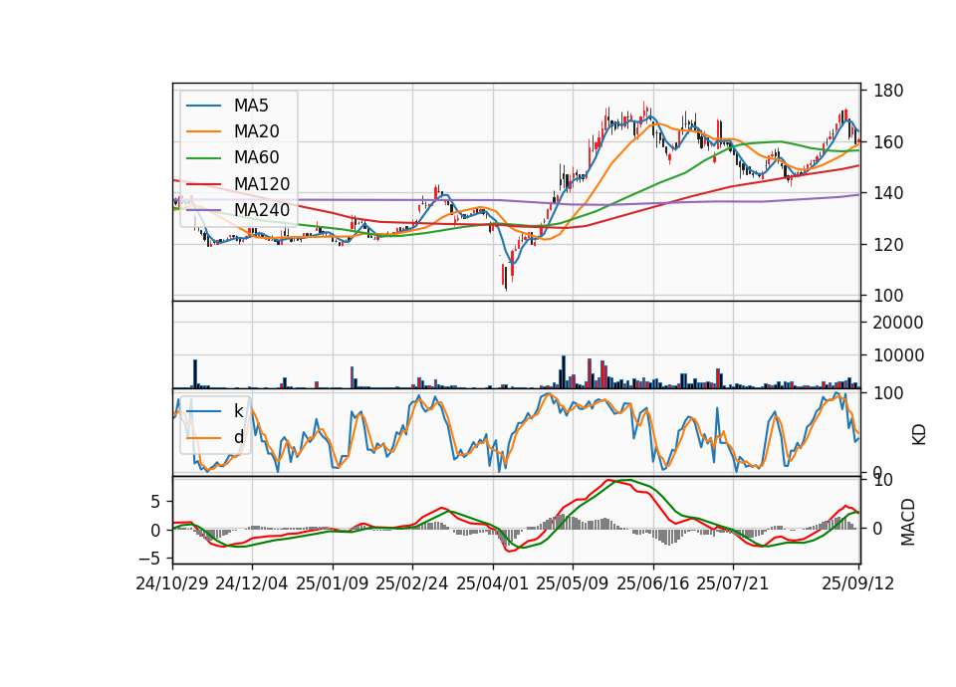Click the MA60 legend label

pyautogui.click(x=256, y=158)
